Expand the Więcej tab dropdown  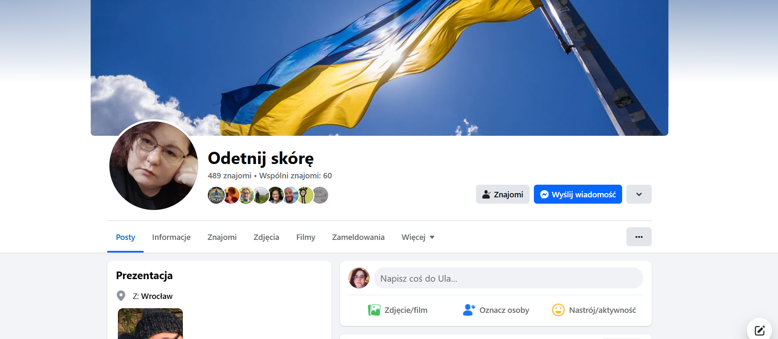click(418, 237)
